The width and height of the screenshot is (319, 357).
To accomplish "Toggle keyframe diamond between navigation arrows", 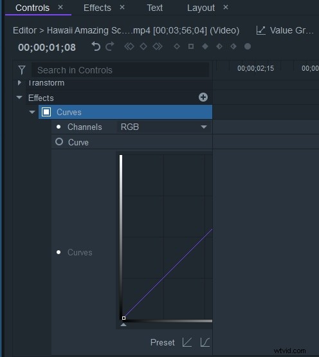I will (x=143, y=46).
